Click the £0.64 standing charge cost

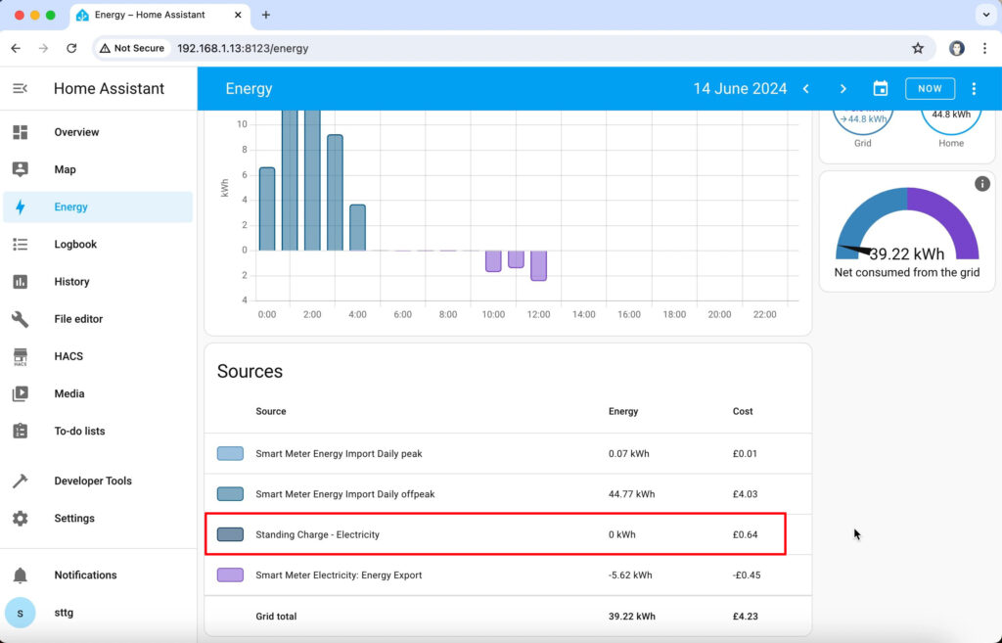pyautogui.click(x=745, y=534)
